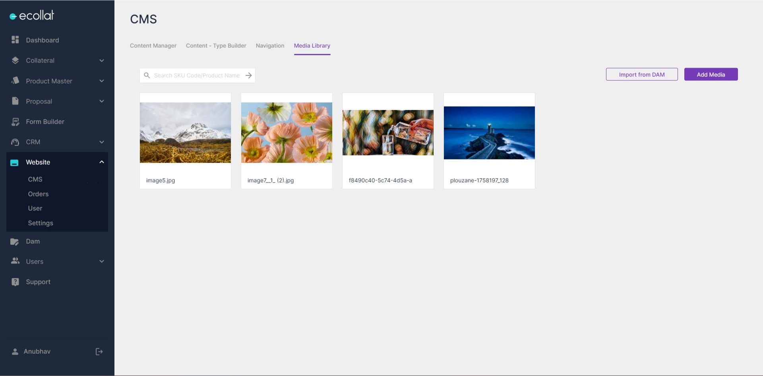Click the Dam folder icon
Image resolution: width=763 pixels, height=376 pixels.
(x=15, y=241)
